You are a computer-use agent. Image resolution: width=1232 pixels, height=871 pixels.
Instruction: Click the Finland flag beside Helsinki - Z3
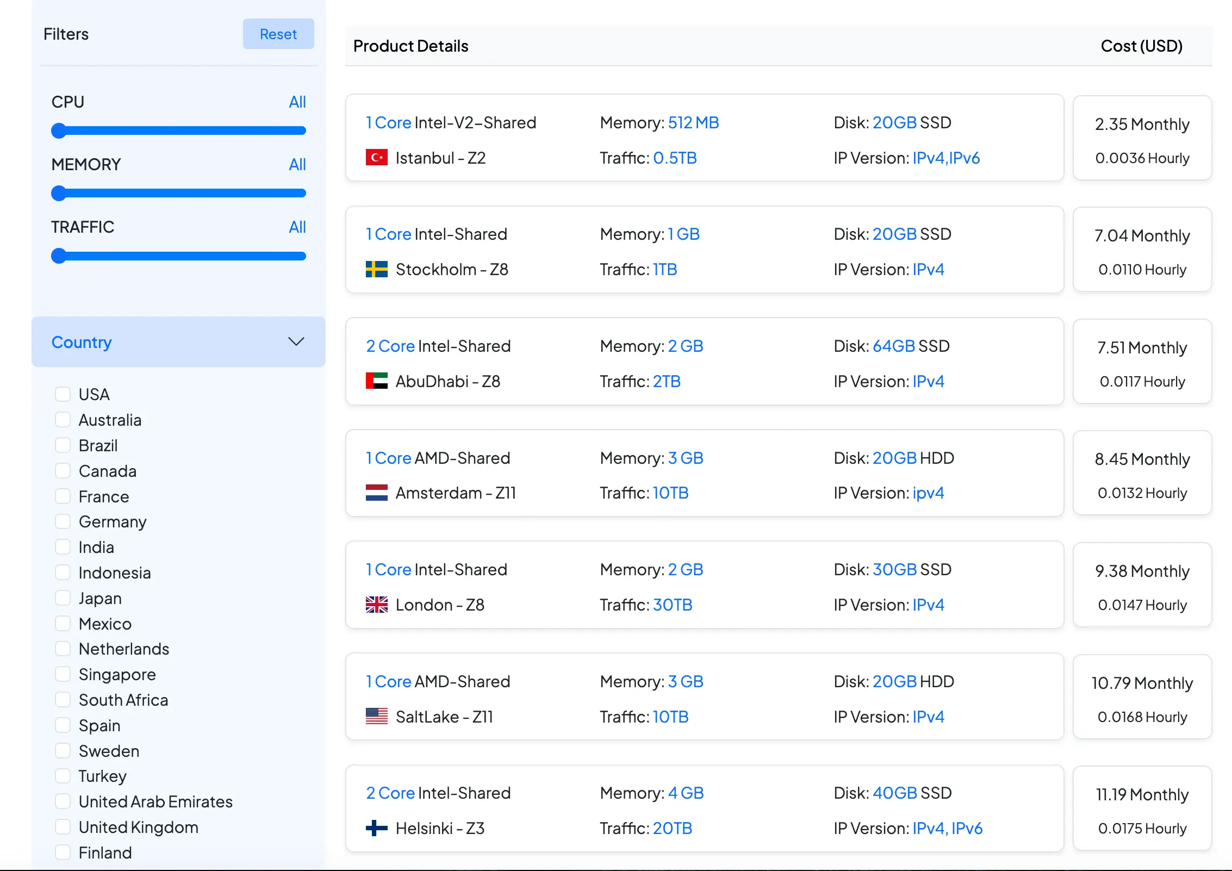(376, 828)
